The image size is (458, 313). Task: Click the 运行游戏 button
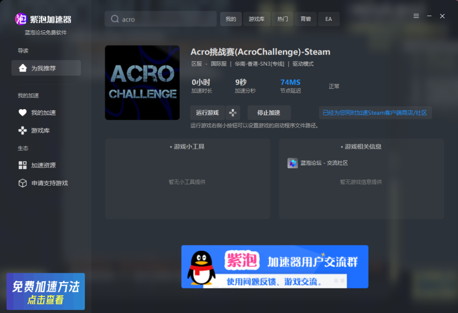pos(208,113)
